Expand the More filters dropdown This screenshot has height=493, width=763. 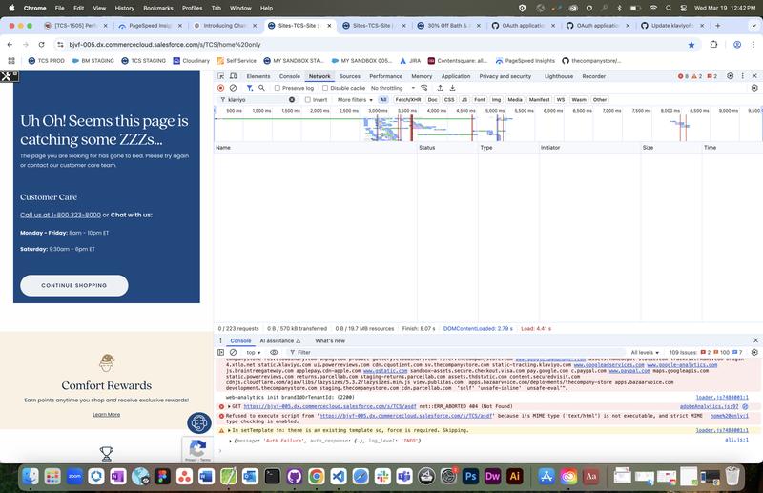tap(356, 99)
